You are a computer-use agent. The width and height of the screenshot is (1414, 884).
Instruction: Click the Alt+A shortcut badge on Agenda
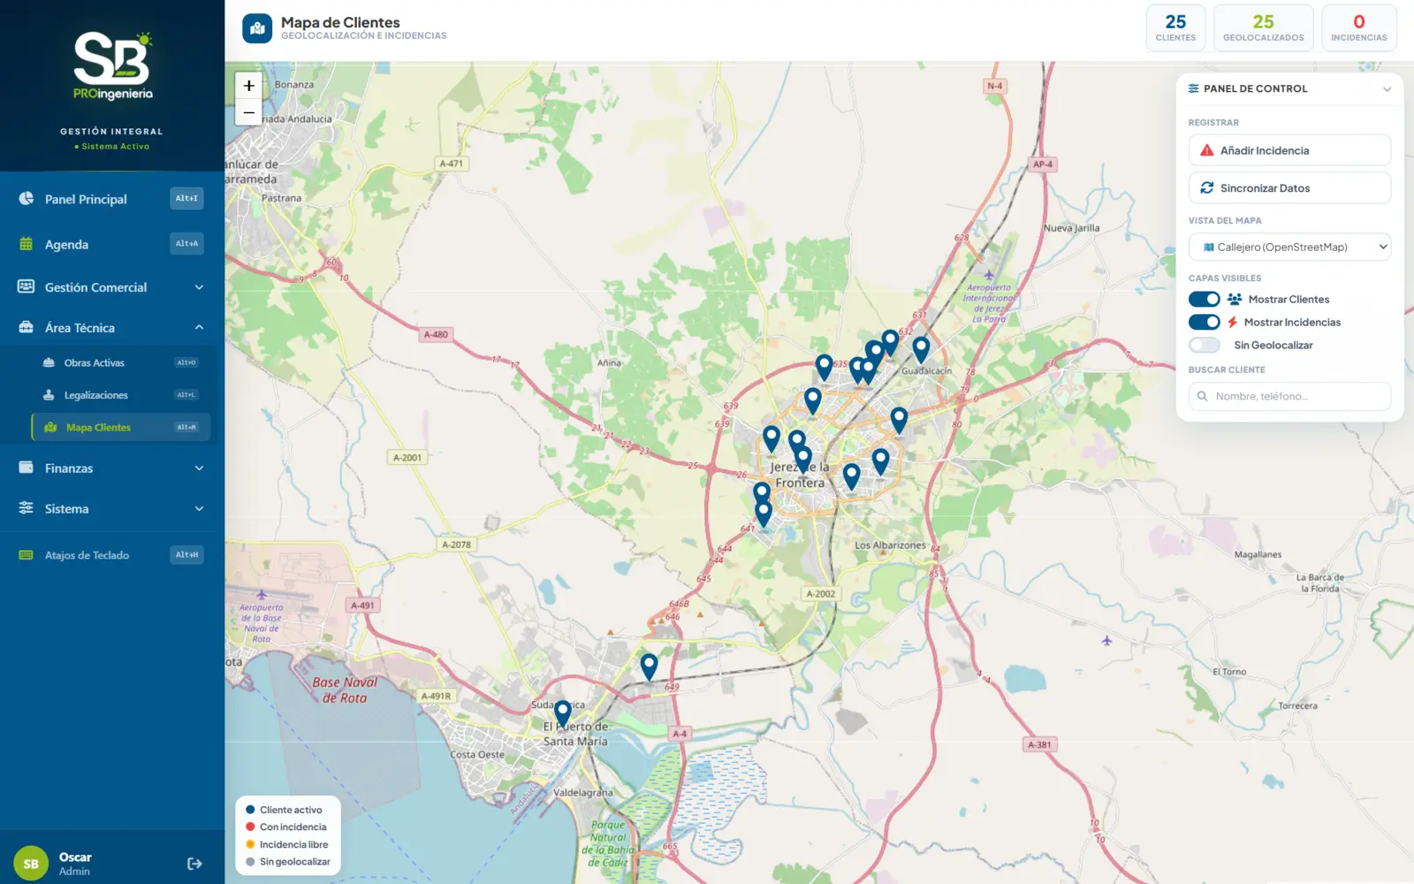186,243
